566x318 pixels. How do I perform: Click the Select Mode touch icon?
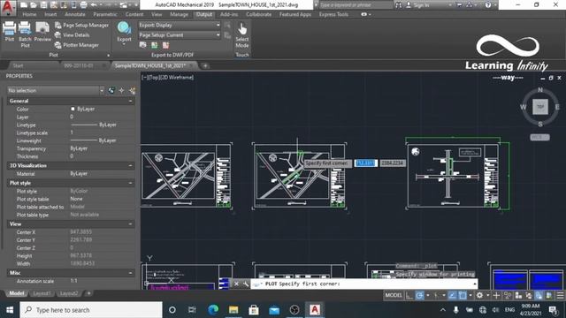242,29
